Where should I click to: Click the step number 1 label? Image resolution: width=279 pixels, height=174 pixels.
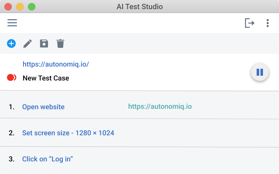click(x=11, y=107)
